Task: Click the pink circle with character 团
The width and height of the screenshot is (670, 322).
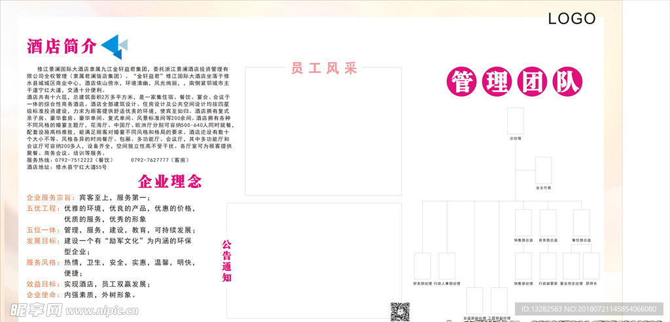Action: (532, 82)
